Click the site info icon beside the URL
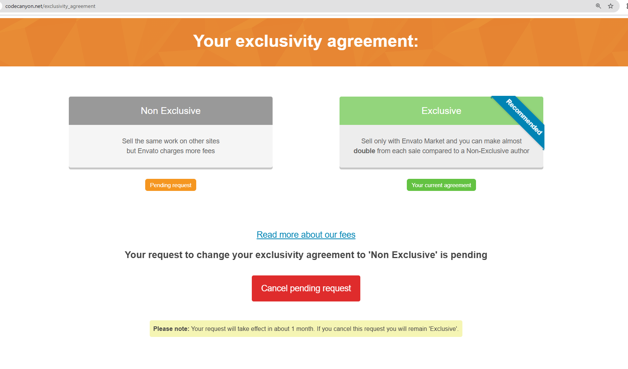This screenshot has height=369, width=628. [x=1, y=6]
